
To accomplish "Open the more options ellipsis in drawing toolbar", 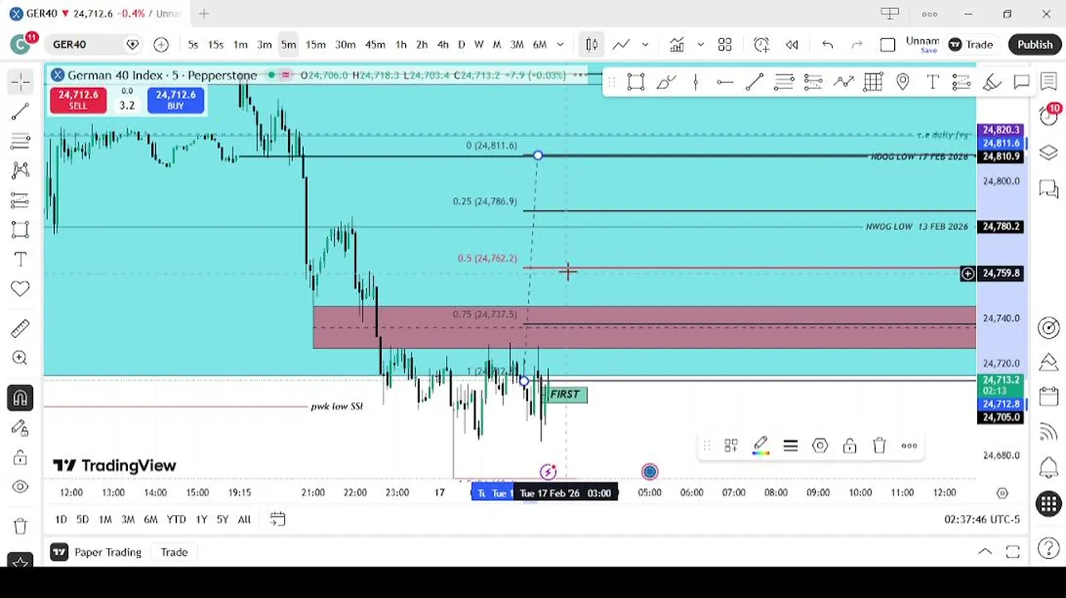I will click(x=909, y=446).
